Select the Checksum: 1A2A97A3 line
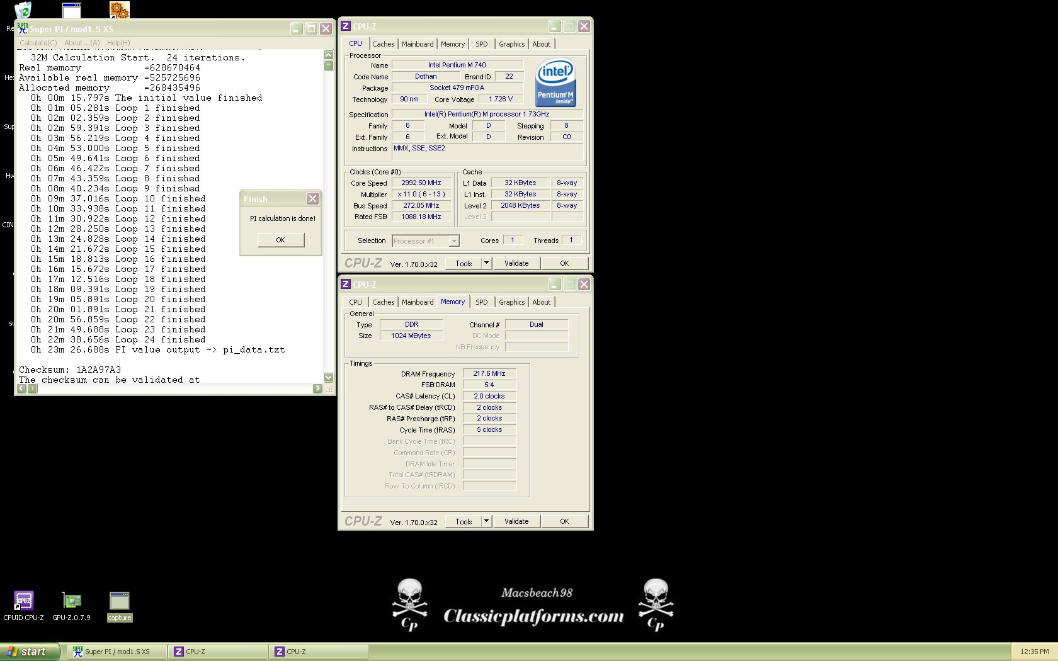The width and height of the screenshot is (1058, 661). [70, 370]
